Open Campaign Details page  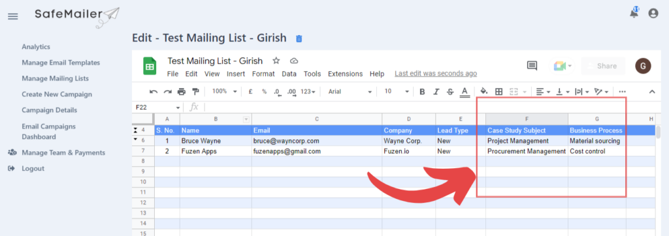pyautogui.click(x=50, y=110)
